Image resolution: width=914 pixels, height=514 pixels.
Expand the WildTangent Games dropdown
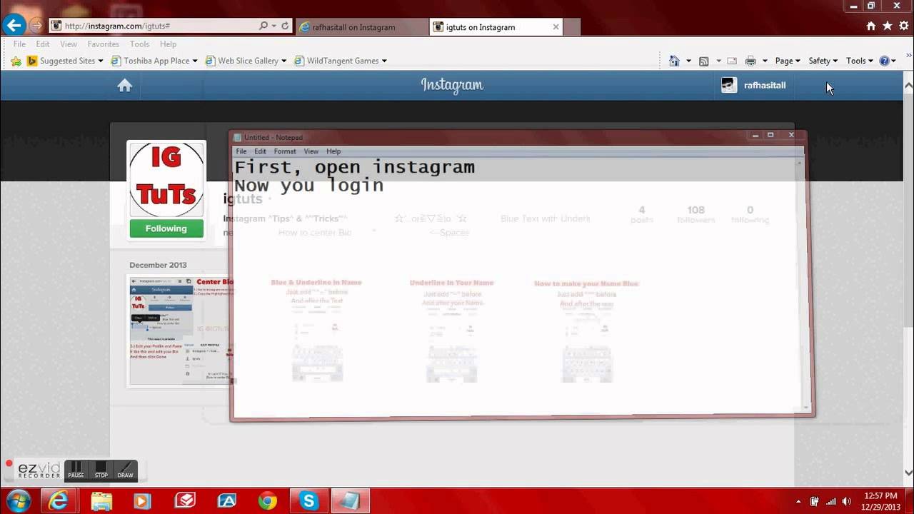coord(384,61)
